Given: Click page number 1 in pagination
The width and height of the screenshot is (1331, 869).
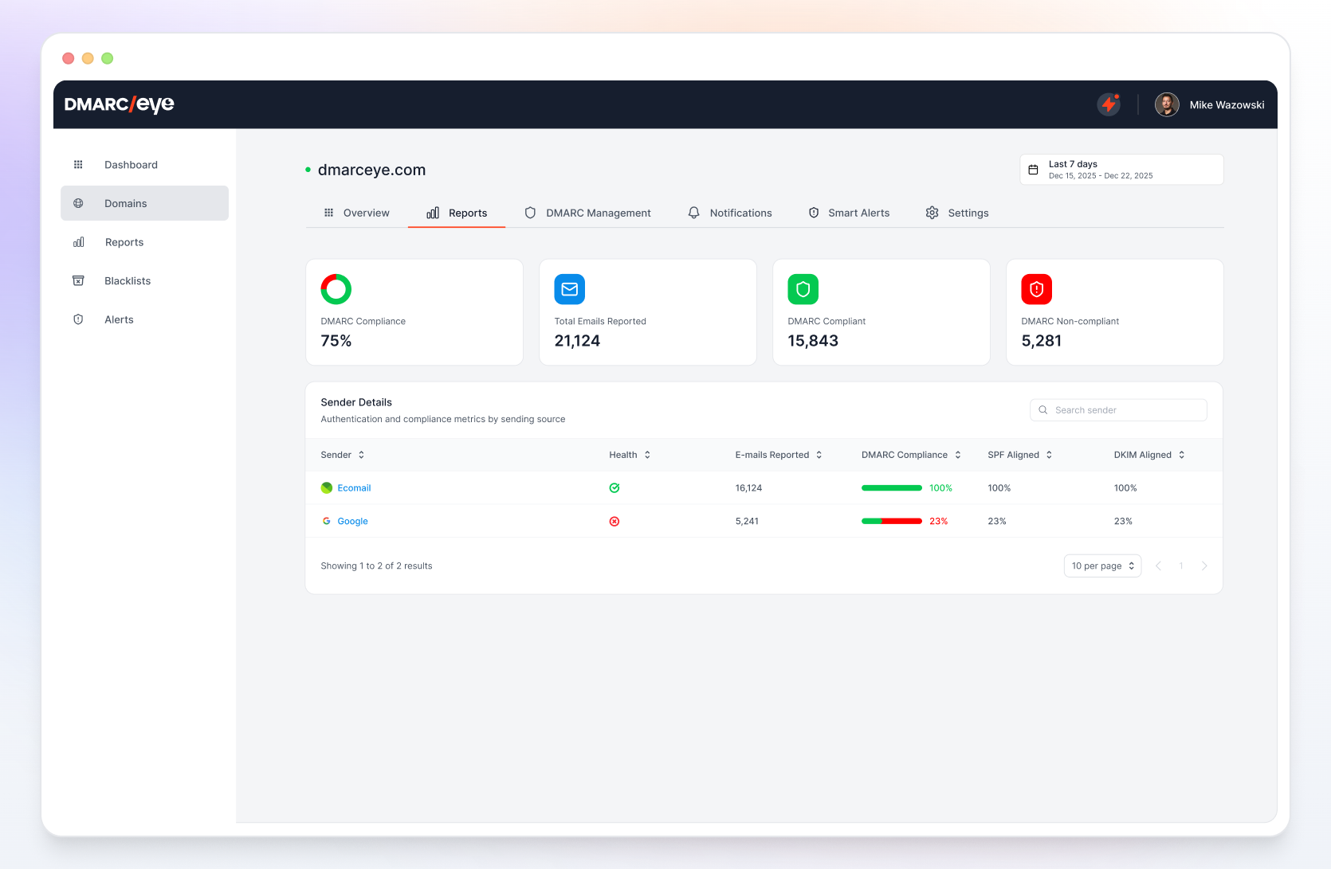Looking at the screenshot, I should [1181, 566].
